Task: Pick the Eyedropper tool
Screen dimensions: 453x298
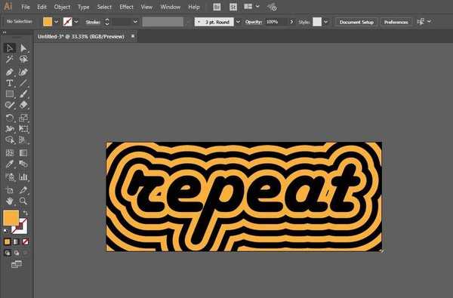Action: (10, 164)
